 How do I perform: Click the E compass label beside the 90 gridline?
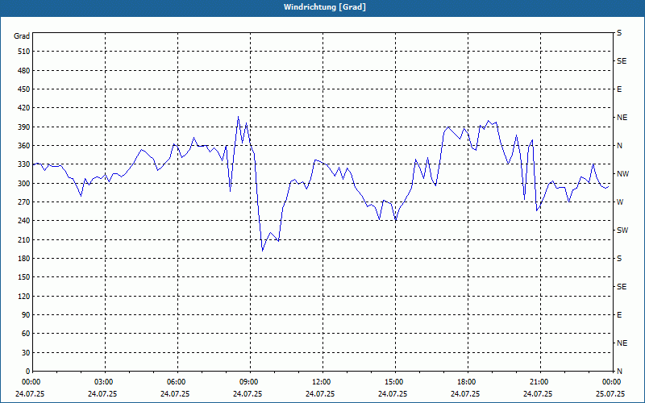(619, 315)
